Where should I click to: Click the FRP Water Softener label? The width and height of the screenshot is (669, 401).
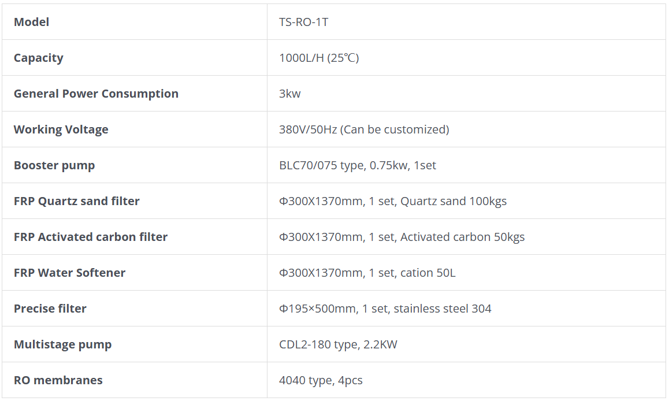point(70,273)
